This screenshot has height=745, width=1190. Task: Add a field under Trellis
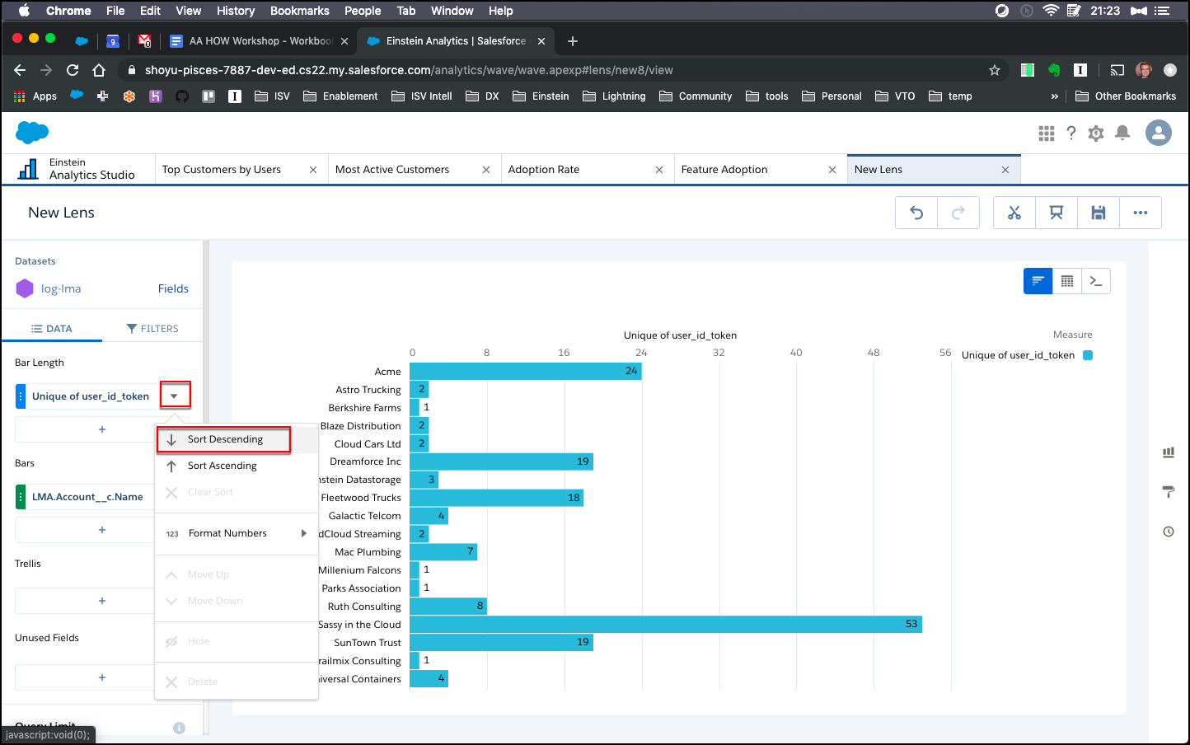tap(102, 601)
